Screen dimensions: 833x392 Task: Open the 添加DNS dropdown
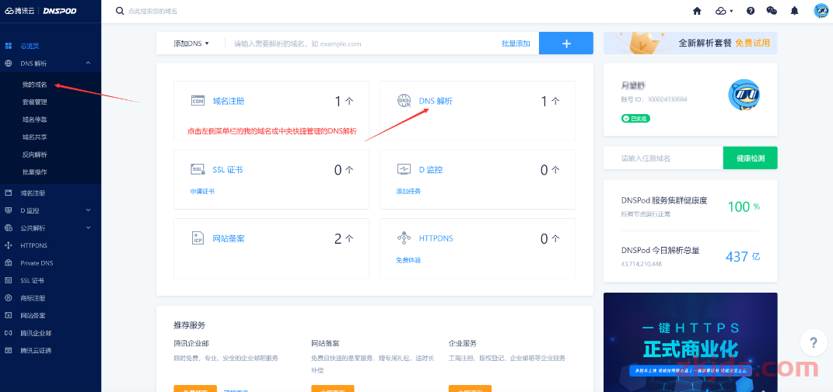[x=191, y=43]
